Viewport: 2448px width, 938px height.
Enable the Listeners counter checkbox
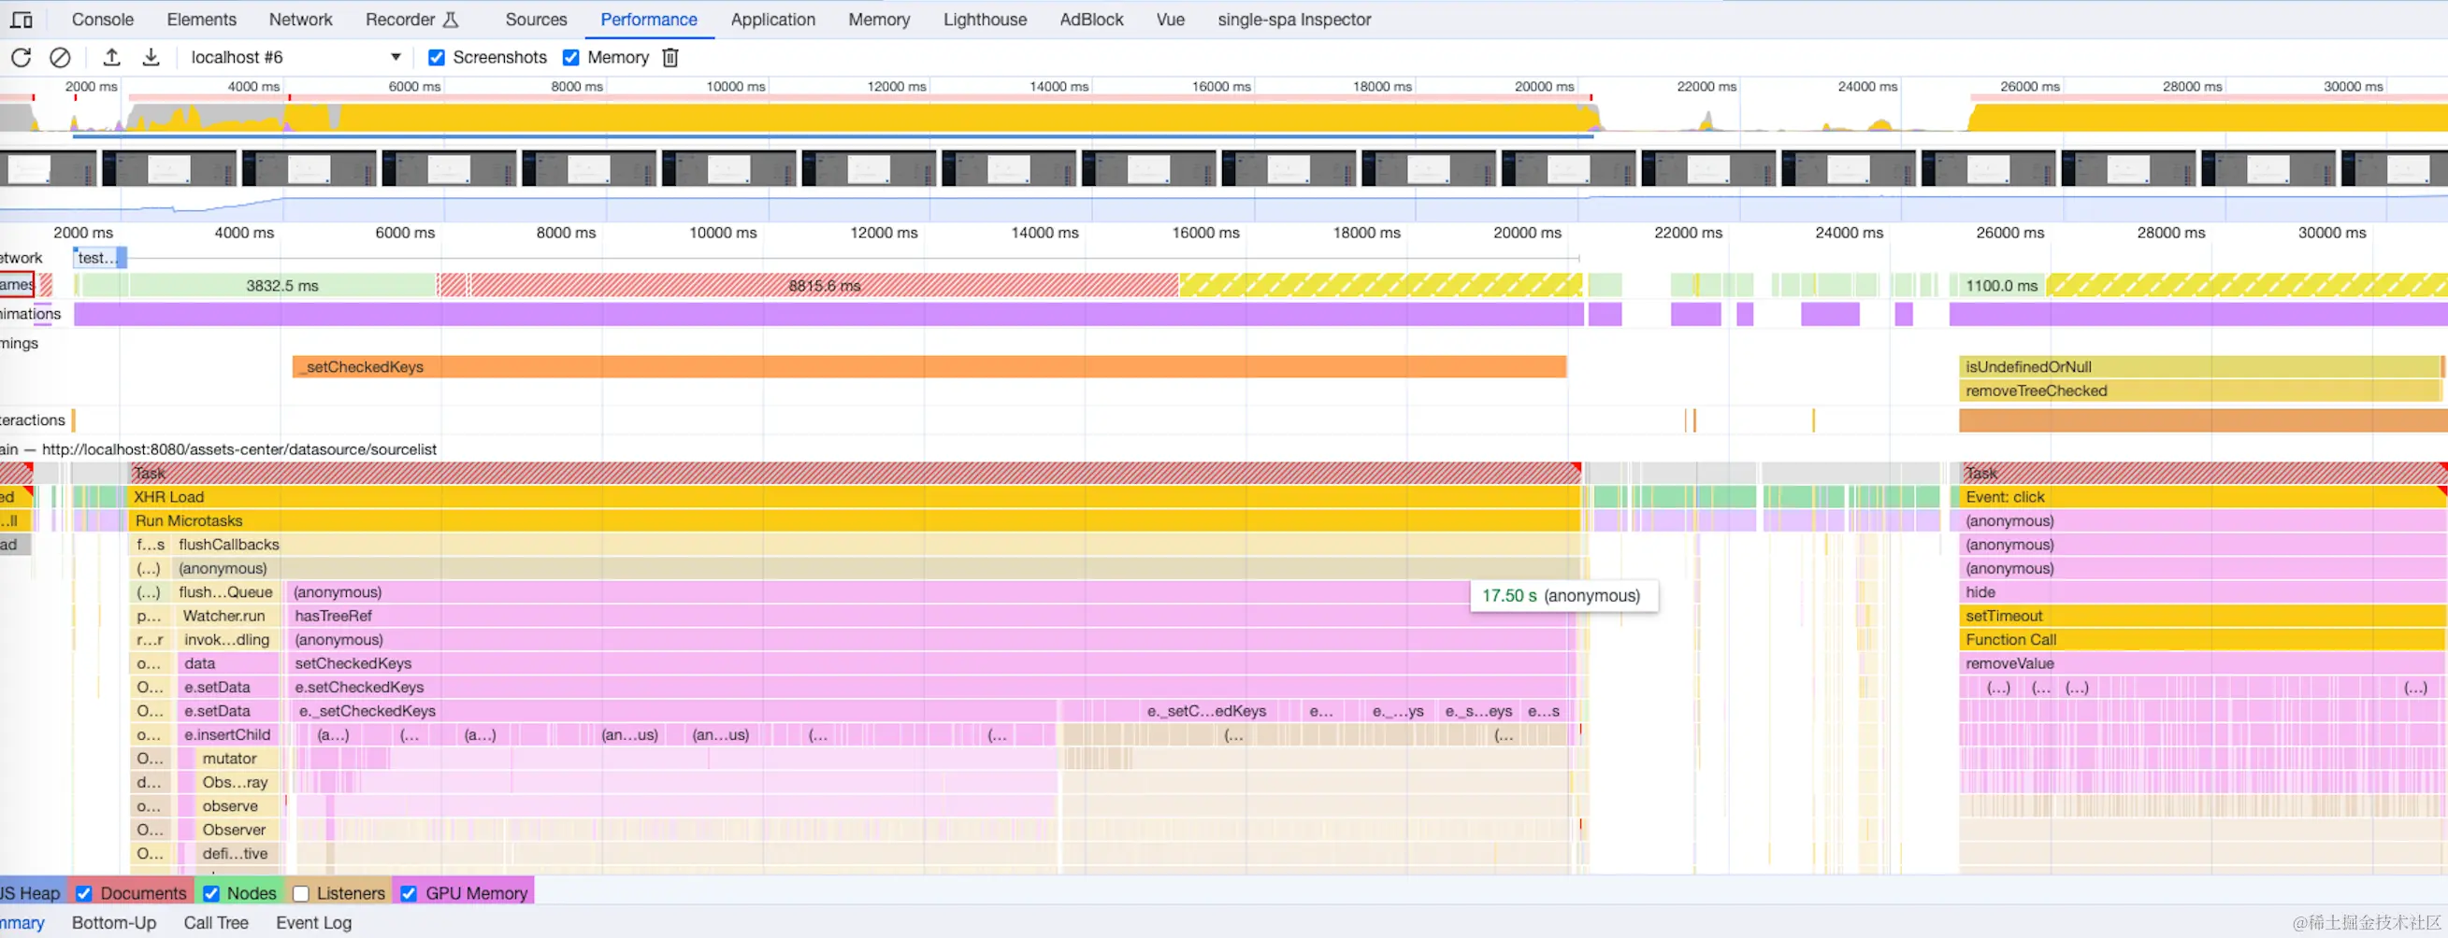[300, 893]
